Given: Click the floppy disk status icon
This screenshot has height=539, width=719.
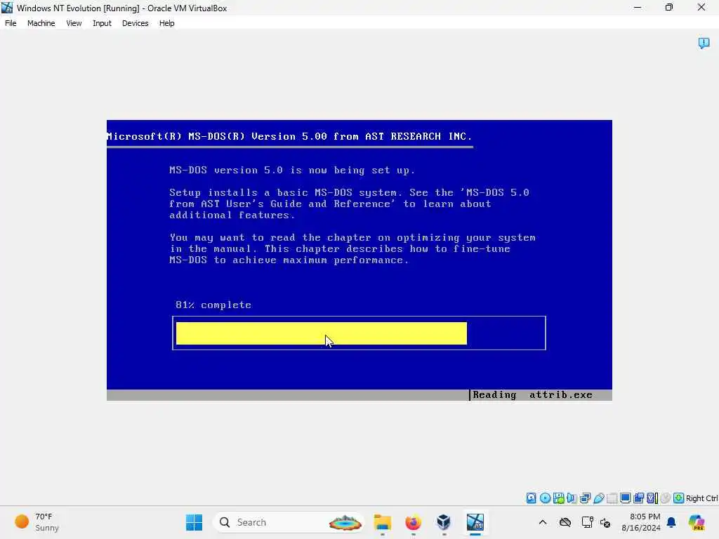Looking at the screenshot, I should (558, 498).
